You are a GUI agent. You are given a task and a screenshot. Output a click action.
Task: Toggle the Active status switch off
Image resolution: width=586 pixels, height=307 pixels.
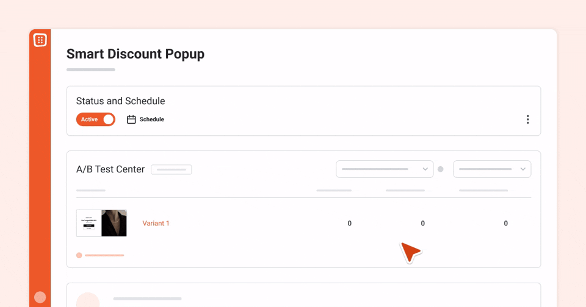(96, 119)
